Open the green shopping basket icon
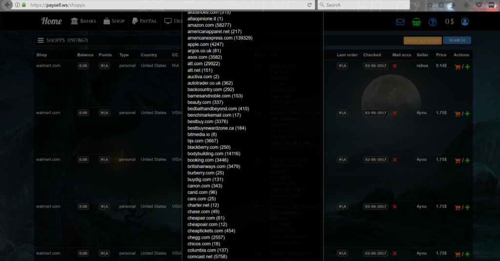Viewport: 500px width, 261px height. [416, 21]
